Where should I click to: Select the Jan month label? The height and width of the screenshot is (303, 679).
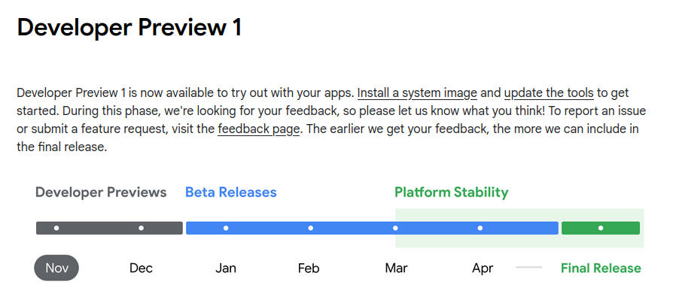(x=226, y=268)
